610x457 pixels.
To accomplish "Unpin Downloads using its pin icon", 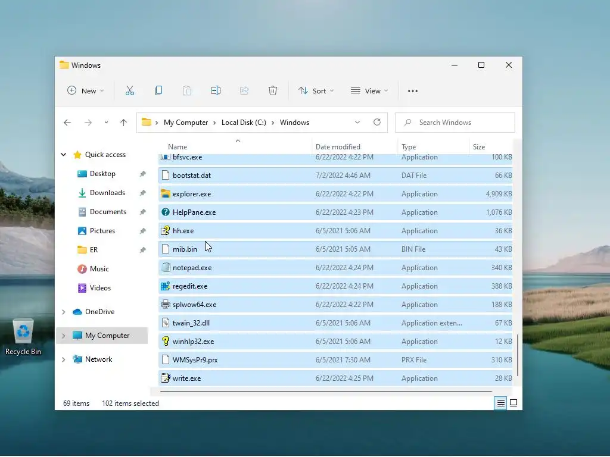I will point(143,193).
